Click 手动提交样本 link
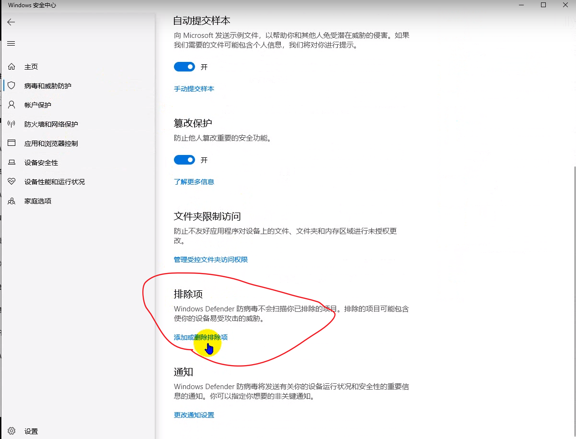Viewport: 576px width, 439px height. pyautogui.click(x=194, y=89)
